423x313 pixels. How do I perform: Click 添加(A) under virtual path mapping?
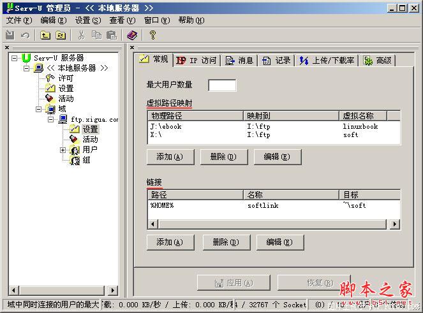(170, 157)
